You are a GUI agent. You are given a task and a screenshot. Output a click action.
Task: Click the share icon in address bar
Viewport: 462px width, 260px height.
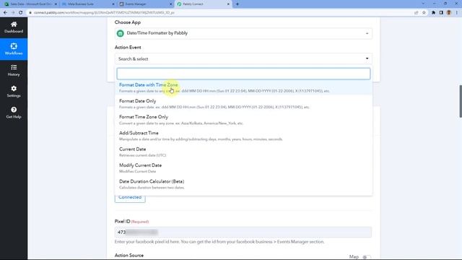pyautogui.click(x=416, y=13)
